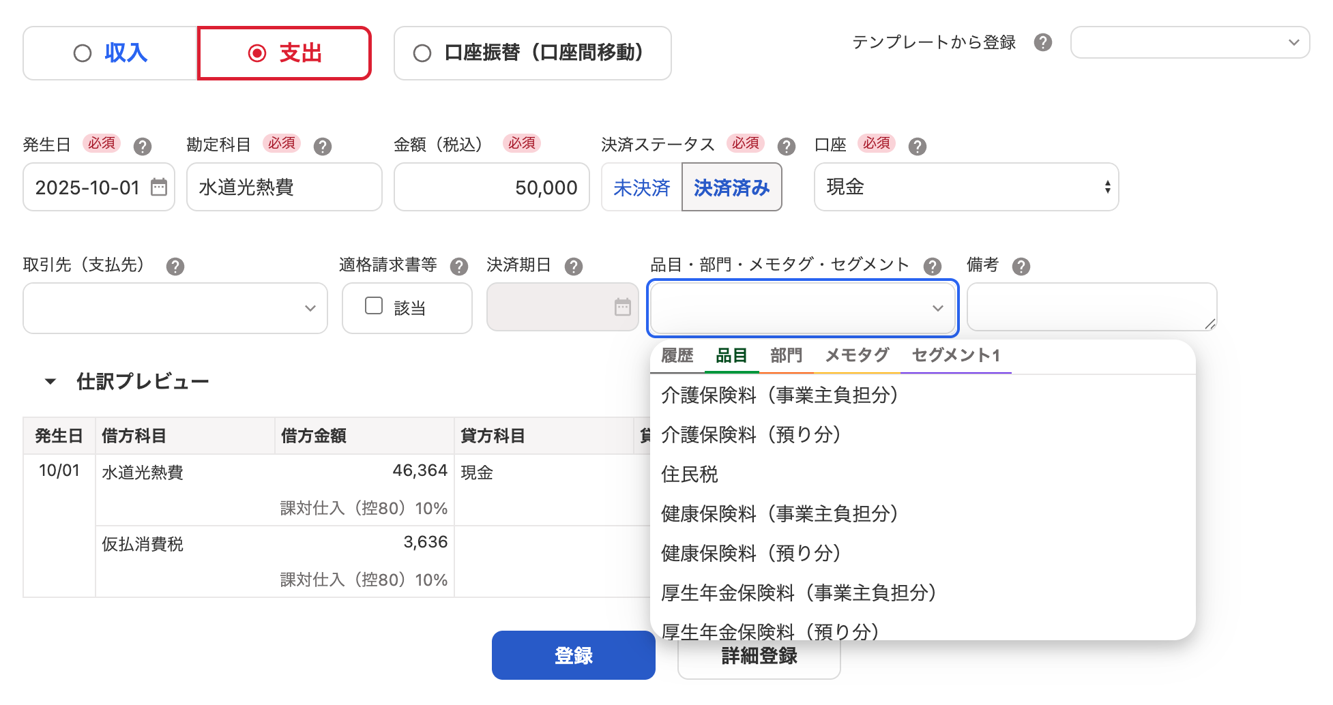
Task: Show help tooltip for 発生日
Action: [142, 146]
